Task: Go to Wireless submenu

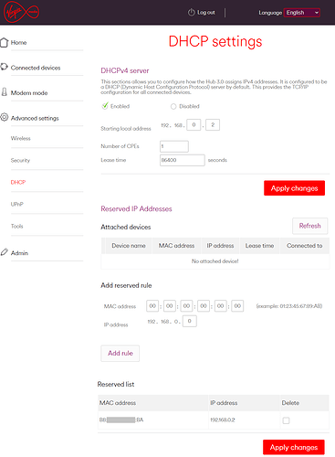Action: [21, 138]
